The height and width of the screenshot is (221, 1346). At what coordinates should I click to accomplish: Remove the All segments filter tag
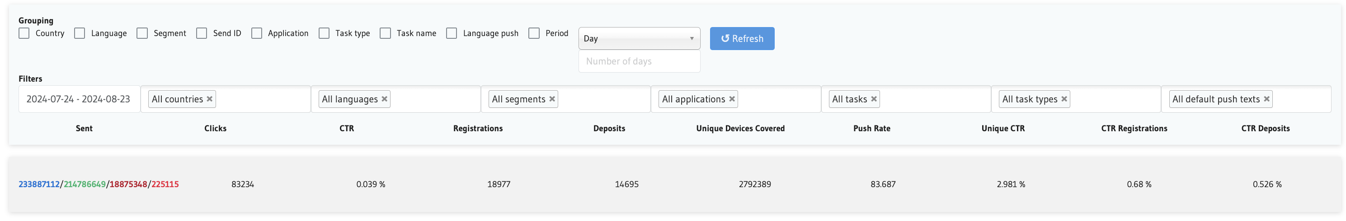click(x=552, y=99)
